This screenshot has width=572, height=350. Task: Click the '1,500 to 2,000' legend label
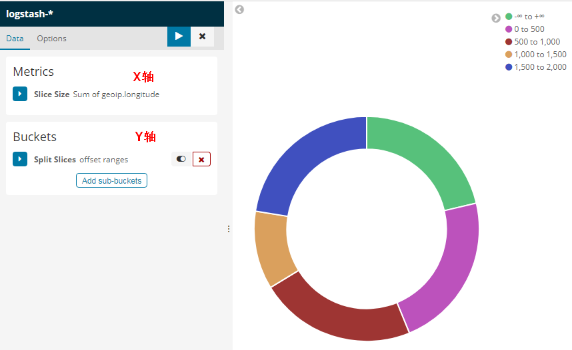(x=540, y=67)
